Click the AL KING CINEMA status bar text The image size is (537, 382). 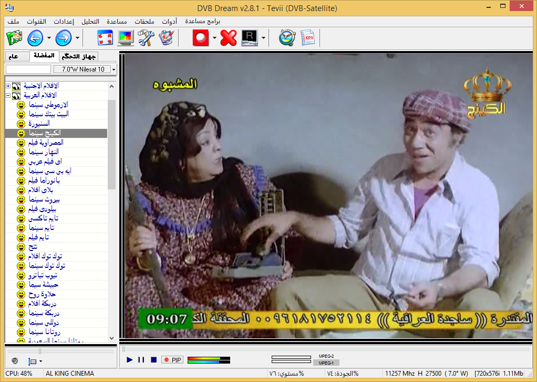[x=70, y=374]
